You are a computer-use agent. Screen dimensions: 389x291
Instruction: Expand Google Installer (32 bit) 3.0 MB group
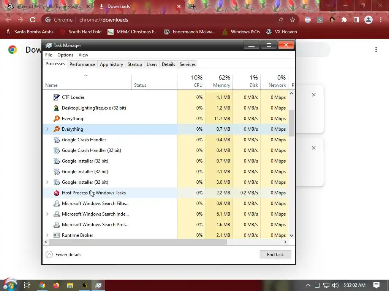point(47,182)
